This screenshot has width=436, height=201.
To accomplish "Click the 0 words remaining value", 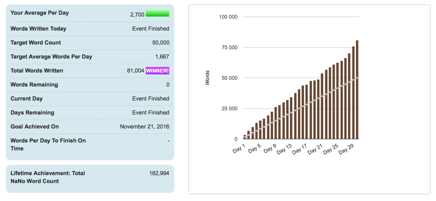I will click(168, 84).
